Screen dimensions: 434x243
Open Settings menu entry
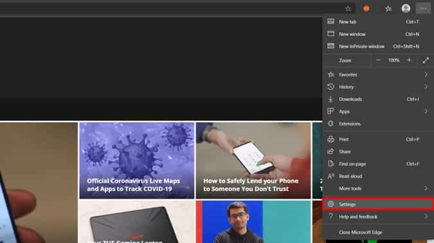[378, 204]
